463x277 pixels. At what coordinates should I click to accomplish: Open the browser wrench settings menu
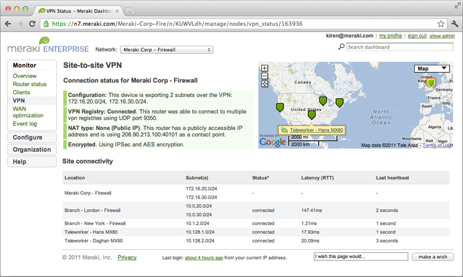455,24
